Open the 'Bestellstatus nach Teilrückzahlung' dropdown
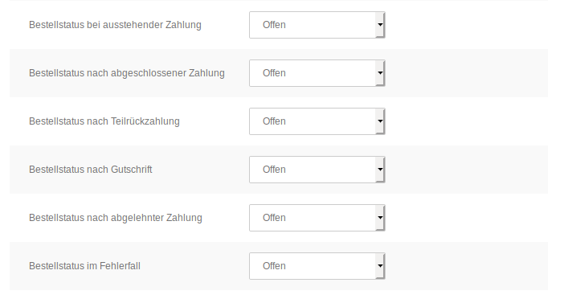The height and width of the screenshot is (295, 564). click(x=317, y=121)
